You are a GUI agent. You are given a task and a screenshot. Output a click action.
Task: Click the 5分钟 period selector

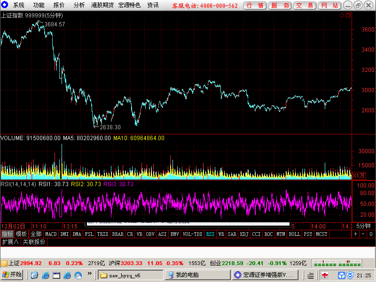(x=363, y=226)
